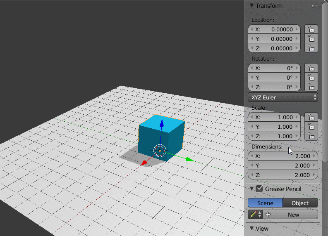Collapse the View panel triangle
This screenshot has width=328, height=236.
[251, 228]
